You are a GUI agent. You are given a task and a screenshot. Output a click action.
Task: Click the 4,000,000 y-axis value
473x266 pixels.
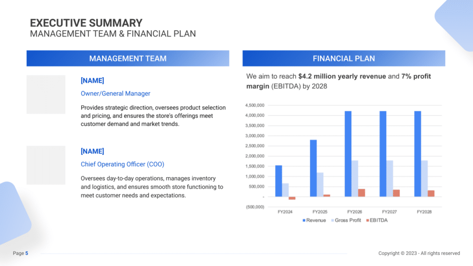255,115
